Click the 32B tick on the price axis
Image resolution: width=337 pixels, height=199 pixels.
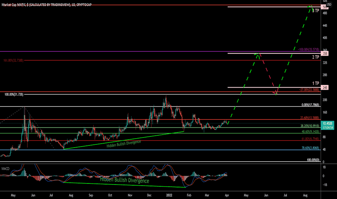pyautogui.click(x=325, y=63)
